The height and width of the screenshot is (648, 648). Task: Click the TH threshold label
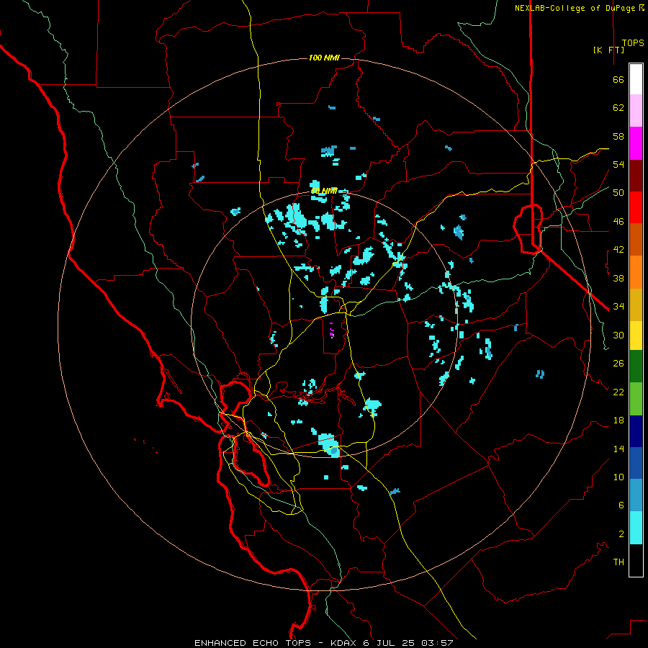tap(618, 562)
